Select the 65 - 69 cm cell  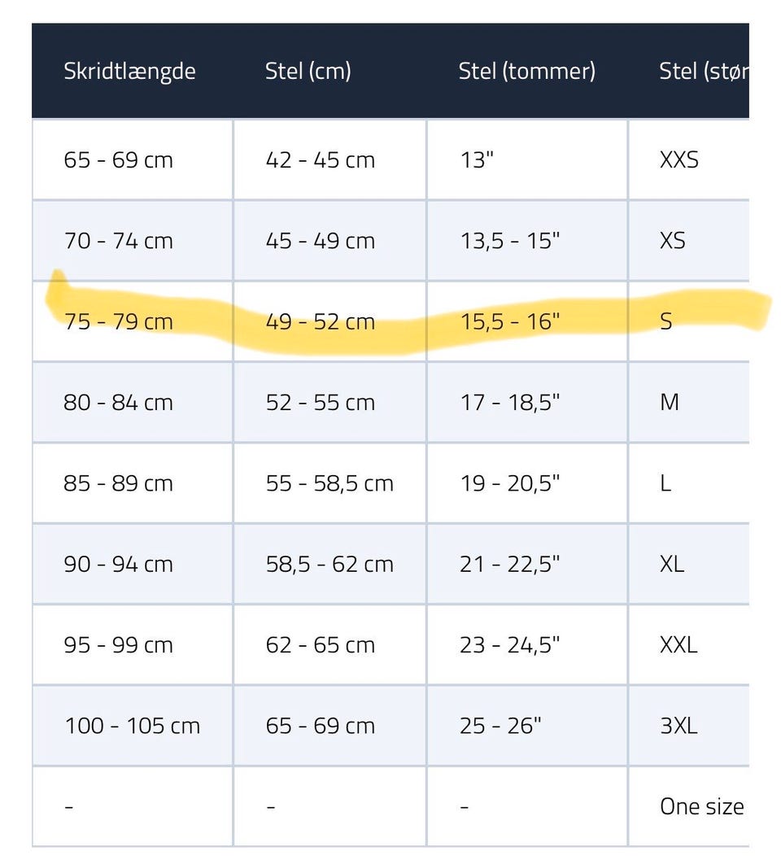coord(119,159)
